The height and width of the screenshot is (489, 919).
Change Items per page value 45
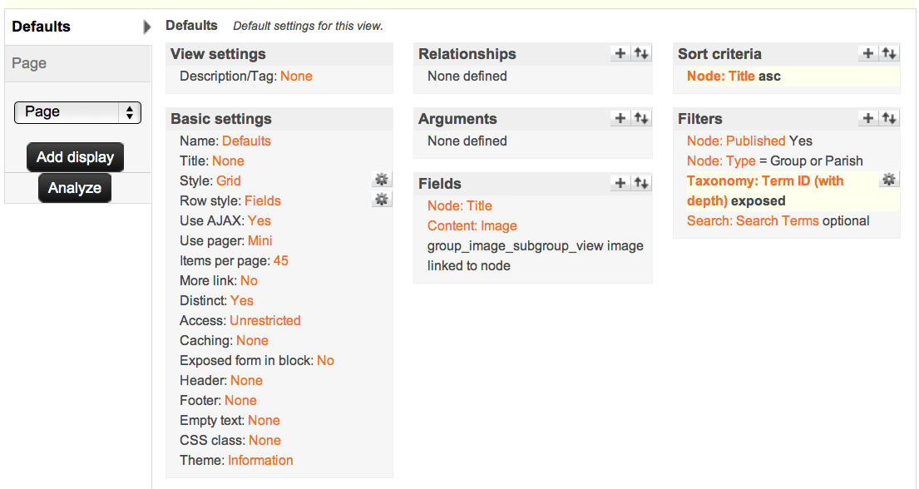tap(281, 261)
